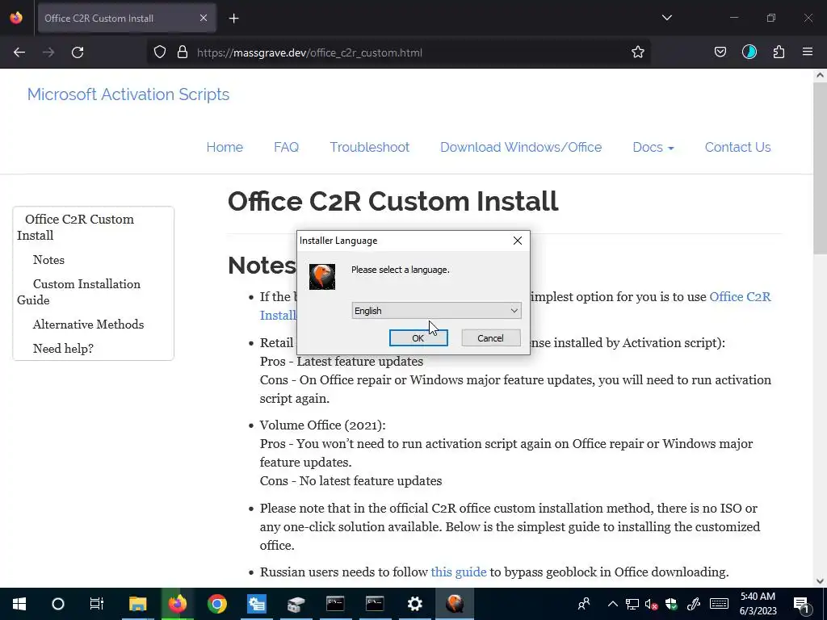Viewport: 827px width, 620px height.
Task: Open Download Windows/Office nav link
Action: (521, 147)
